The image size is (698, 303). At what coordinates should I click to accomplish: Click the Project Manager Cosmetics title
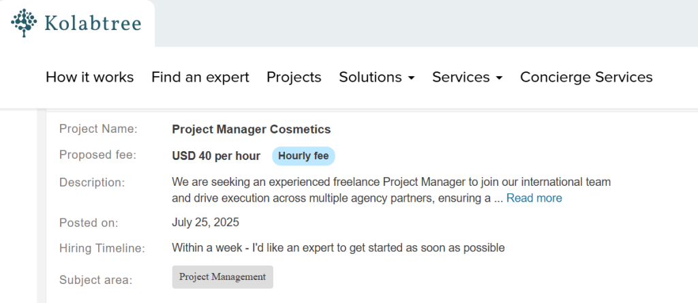(x=251, y=129)
